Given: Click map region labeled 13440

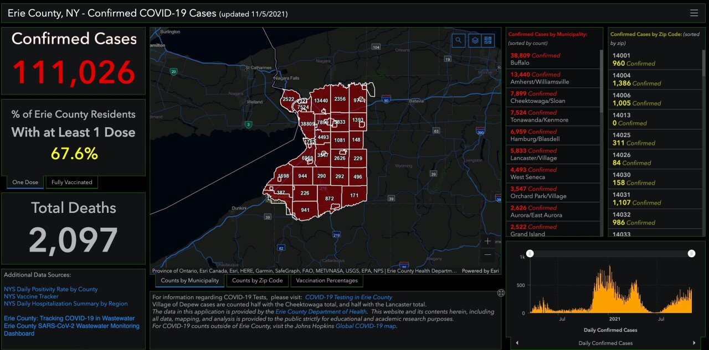Looking at the screenshot, I should (321, 101).
